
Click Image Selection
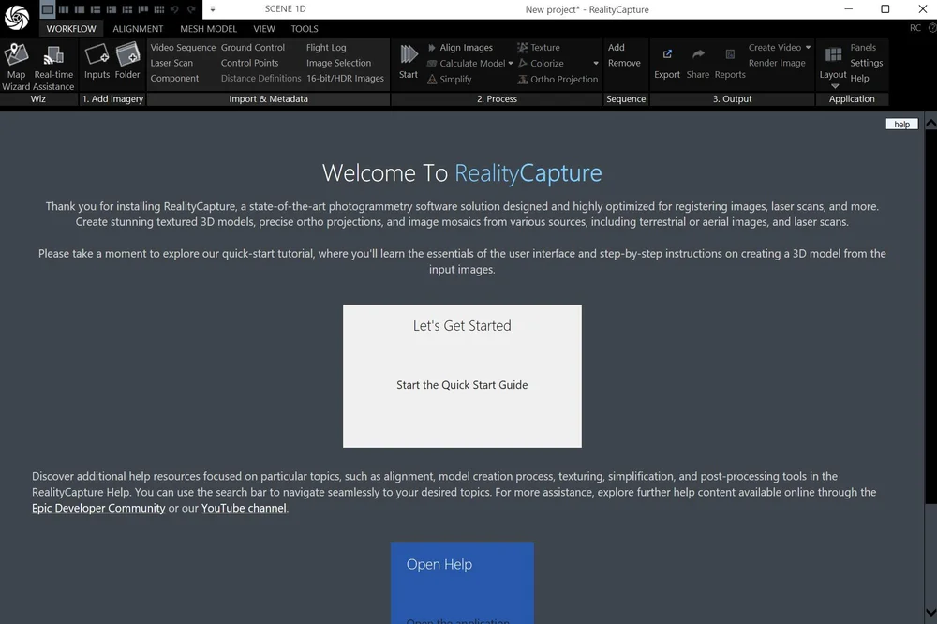(339, 63)
